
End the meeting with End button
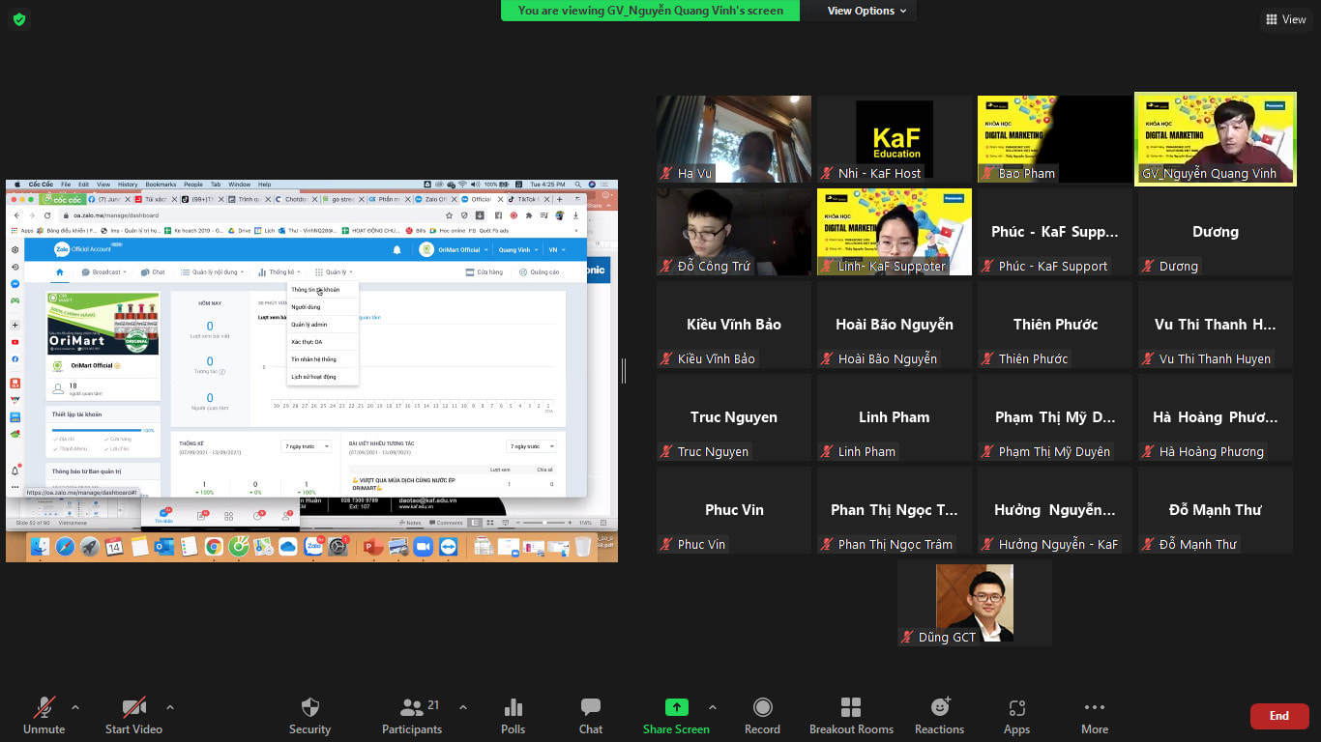[x=1279, y=716]
